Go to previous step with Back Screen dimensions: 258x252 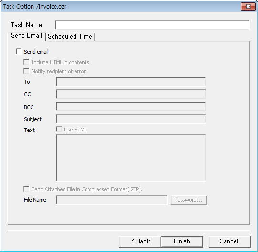pos(140,241)
